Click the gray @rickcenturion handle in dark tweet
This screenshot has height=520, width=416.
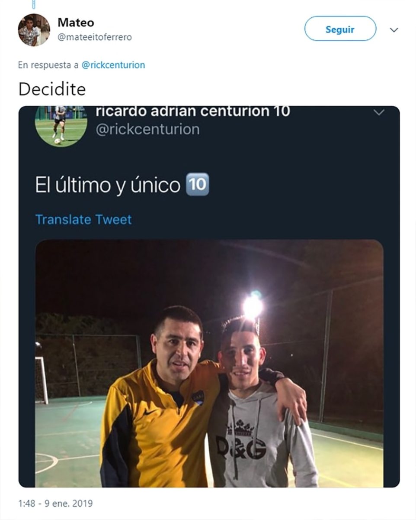click(x=147, y=129)
